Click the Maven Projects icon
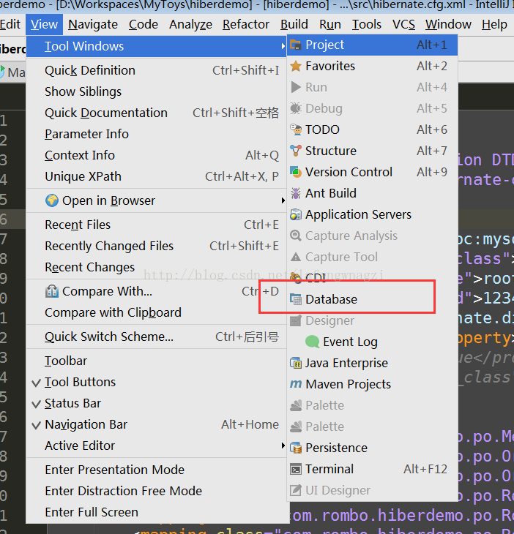Viewport: 514px width, 534px height. click(x=296, y=384)
